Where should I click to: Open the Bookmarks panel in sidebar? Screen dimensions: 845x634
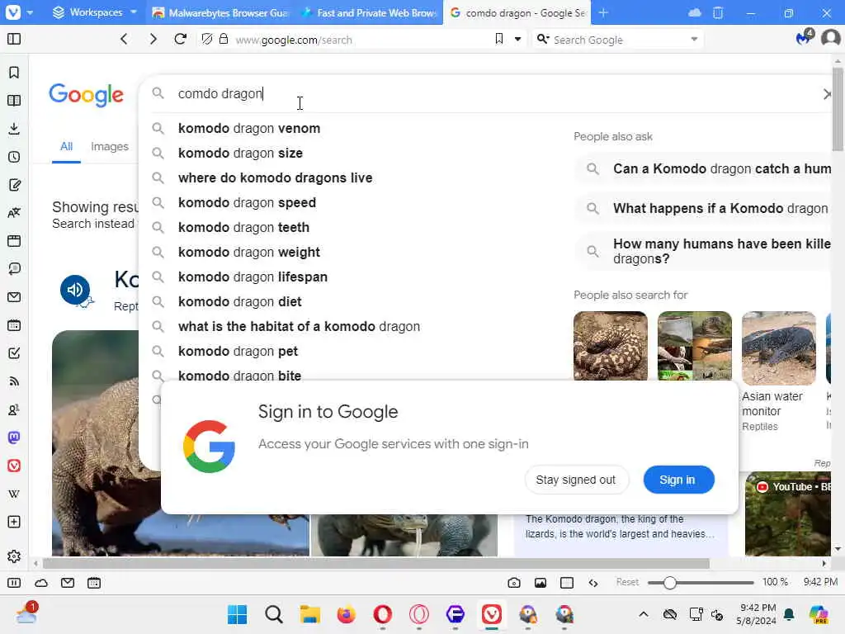click(14, 73)
